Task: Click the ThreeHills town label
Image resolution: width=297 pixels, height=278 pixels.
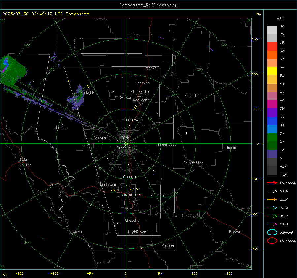Action: tap(166, 144)
